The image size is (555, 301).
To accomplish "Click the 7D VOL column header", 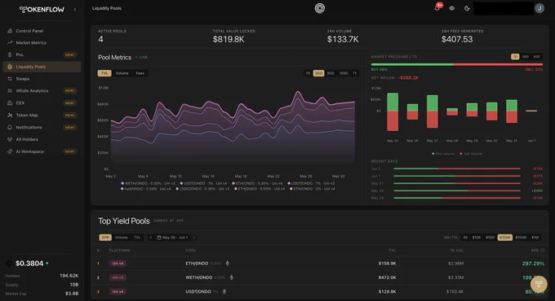I will point(456,251).
